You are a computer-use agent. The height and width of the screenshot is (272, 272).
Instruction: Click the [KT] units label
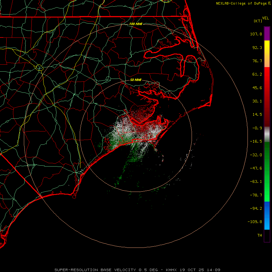click(x=258, y=21)
